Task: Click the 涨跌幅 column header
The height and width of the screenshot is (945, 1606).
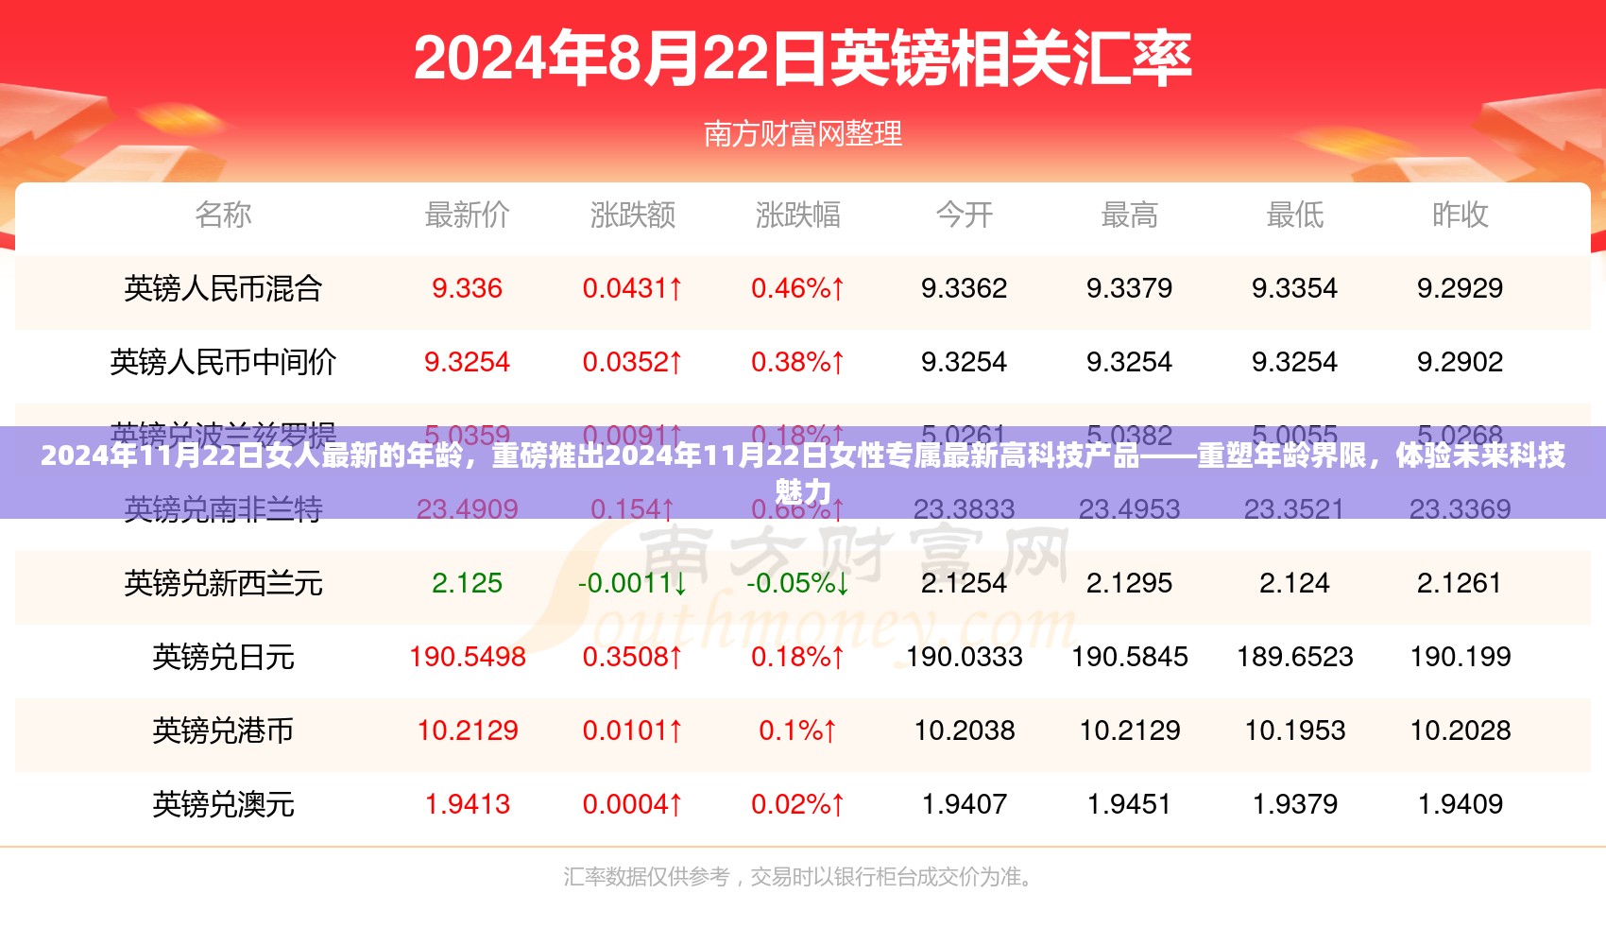Action: pos(797,215)
